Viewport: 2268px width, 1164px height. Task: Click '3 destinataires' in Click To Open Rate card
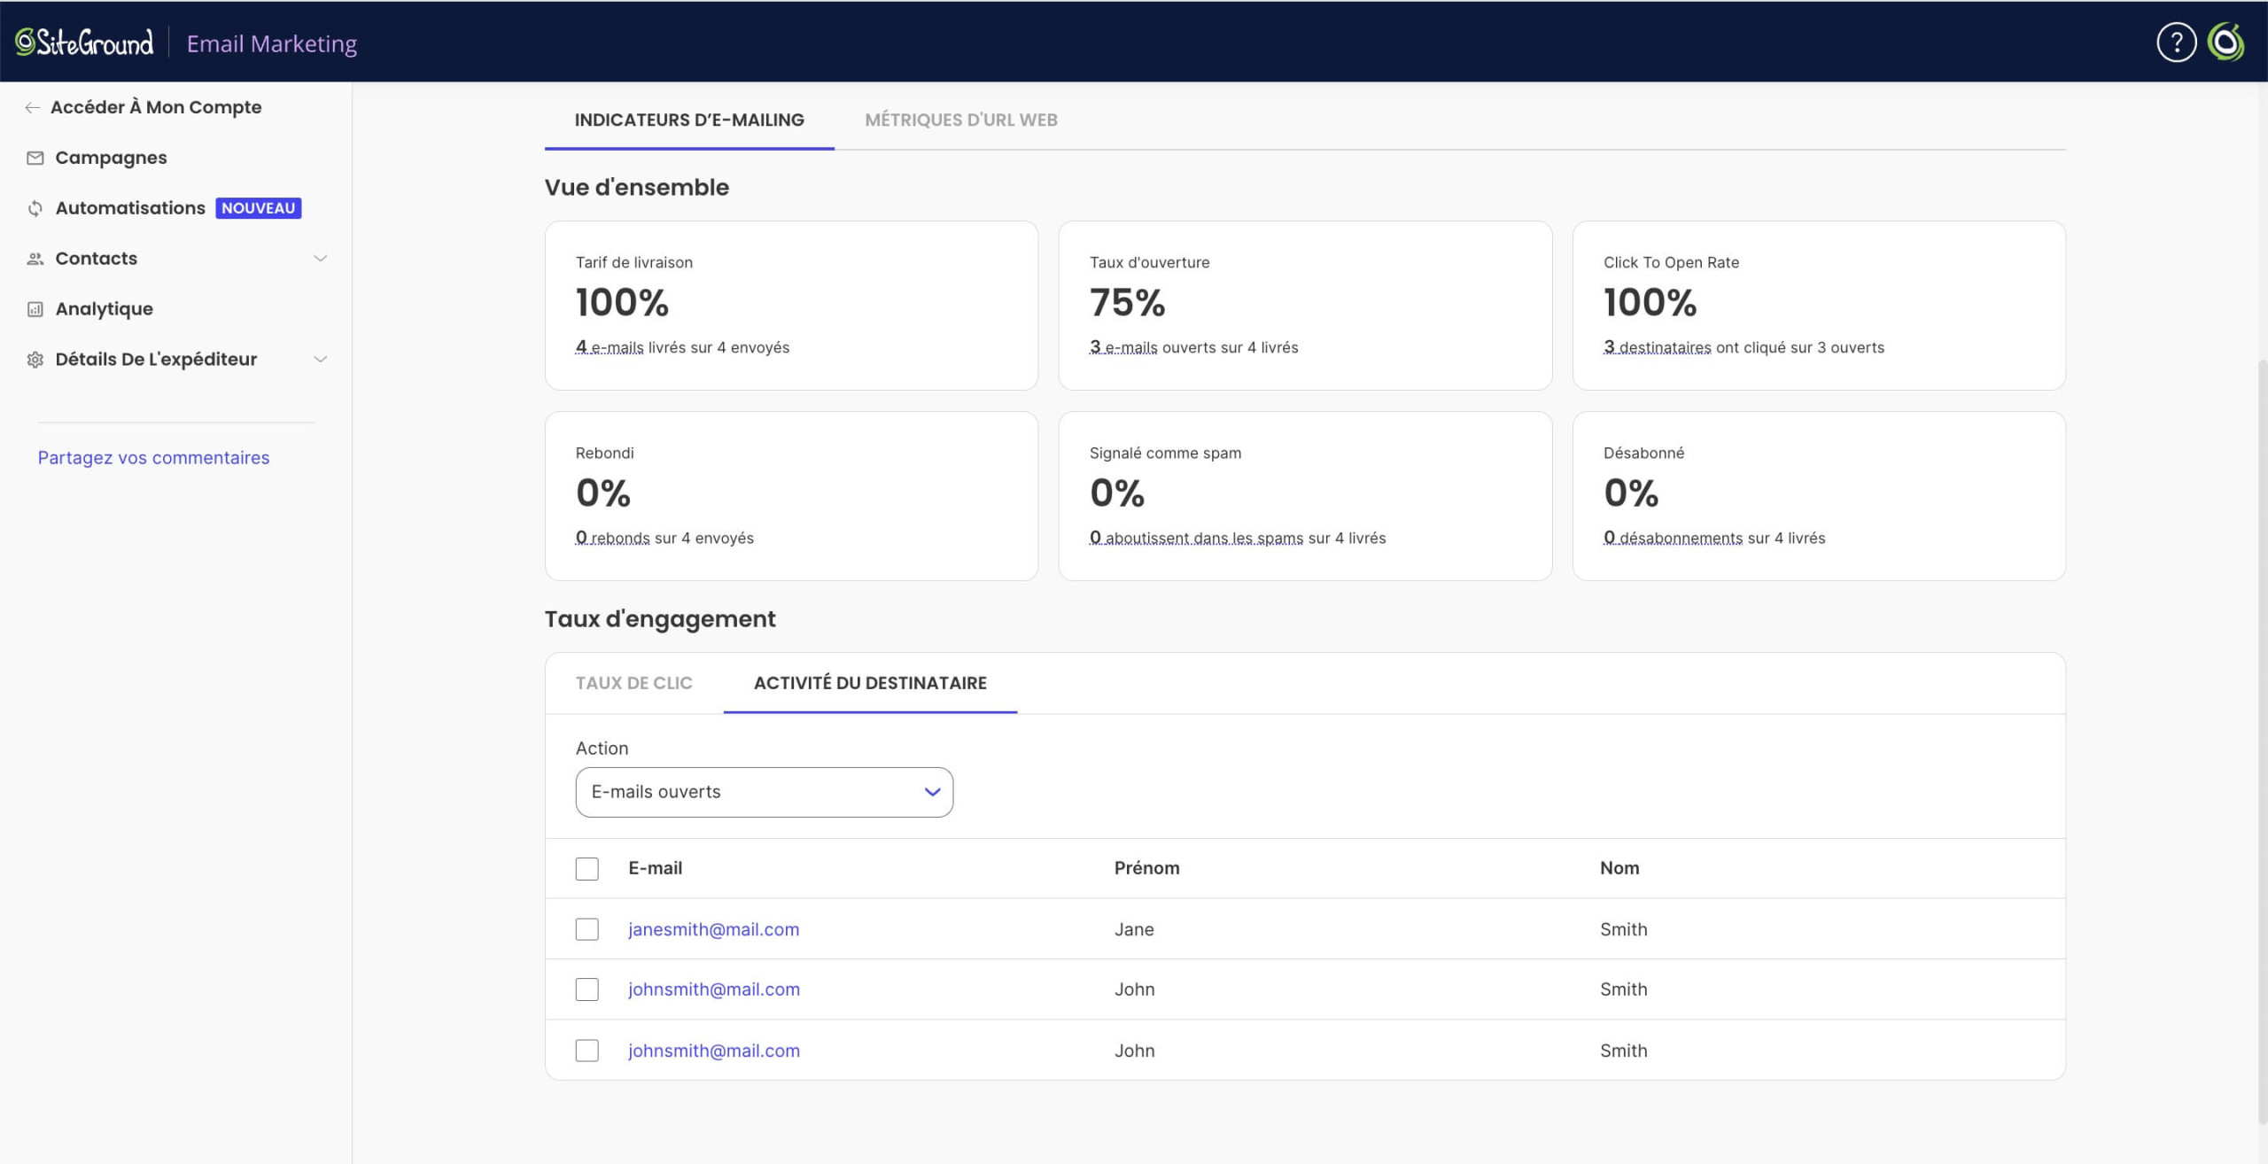click(1657, 347)
